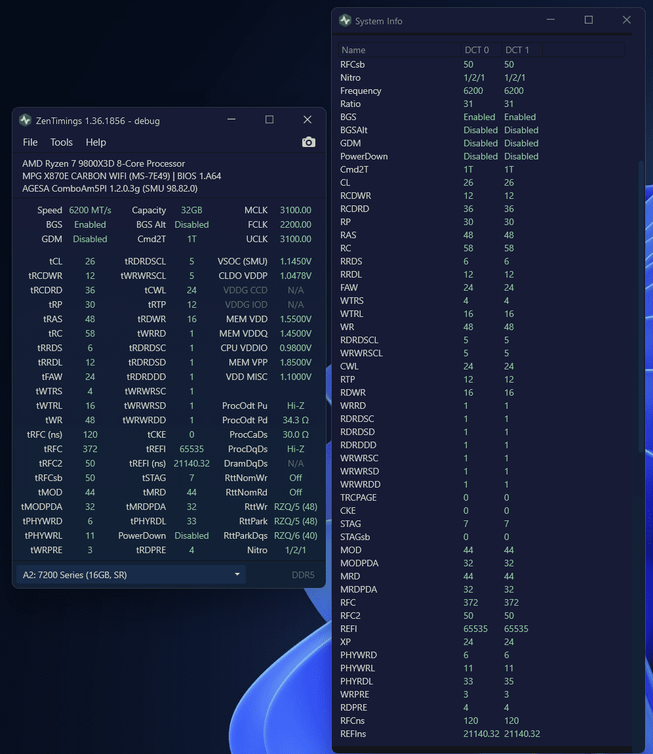Click the UCLK label in ZenTimings

click(256, 239)
